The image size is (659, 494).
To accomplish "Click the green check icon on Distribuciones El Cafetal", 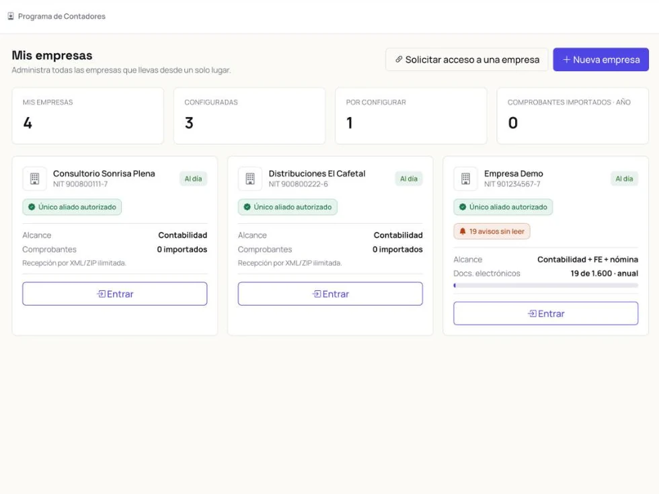I will tap(247, 207).
